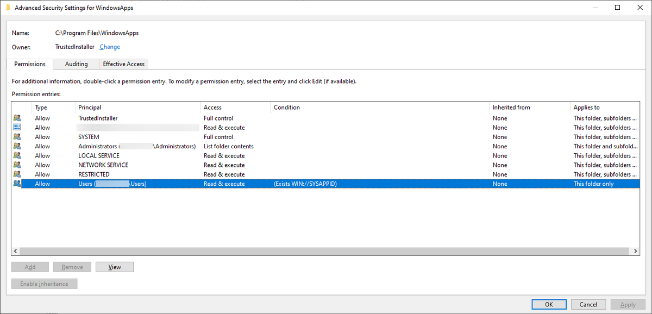Switch to the Permissions tab
The height and width of the screenshot is (314, 652).
pos(30,64)
